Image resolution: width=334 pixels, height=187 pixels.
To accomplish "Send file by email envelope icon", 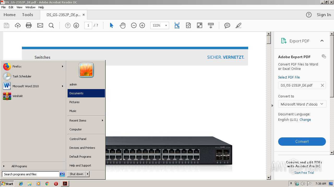I will (x=40, y=25).
